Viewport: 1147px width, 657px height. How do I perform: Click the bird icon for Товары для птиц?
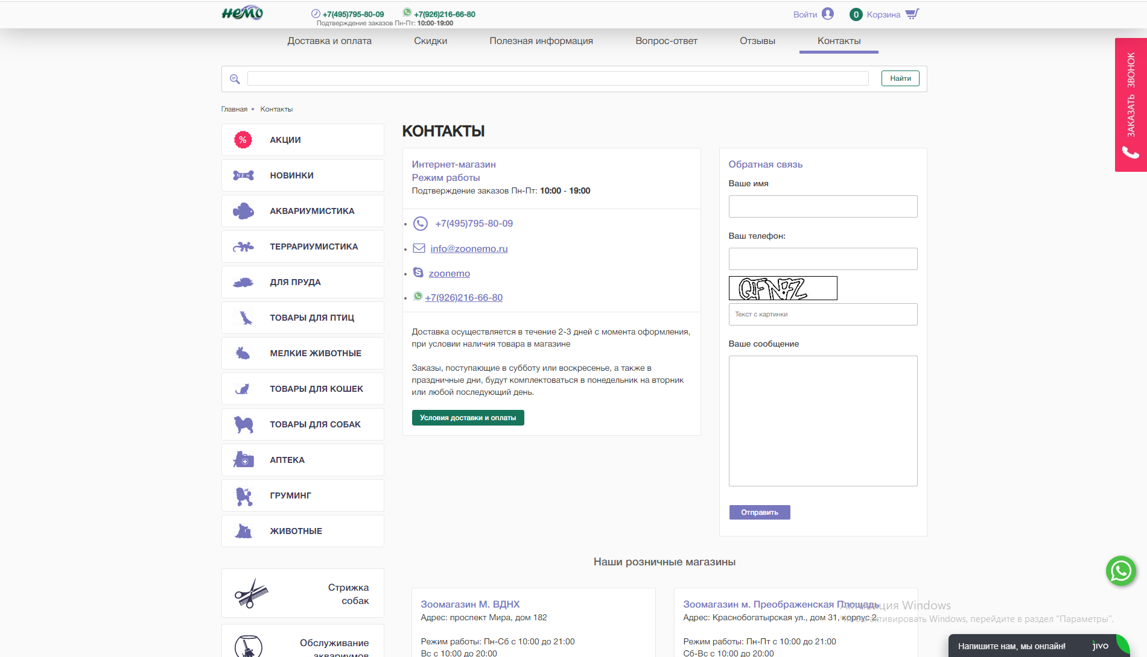(245, 318)
